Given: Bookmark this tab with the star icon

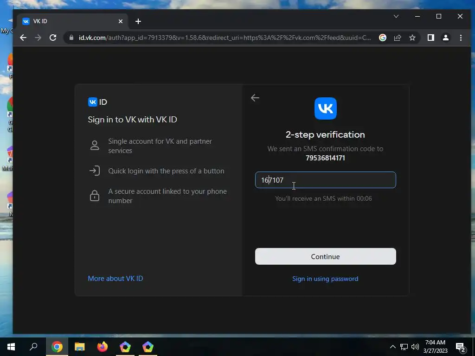Looking at the screenshot, I should coord(412,38).
